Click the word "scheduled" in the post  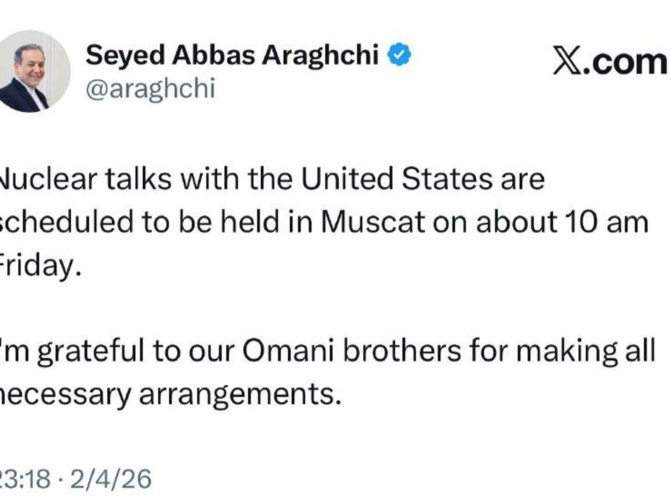[66, 222]
